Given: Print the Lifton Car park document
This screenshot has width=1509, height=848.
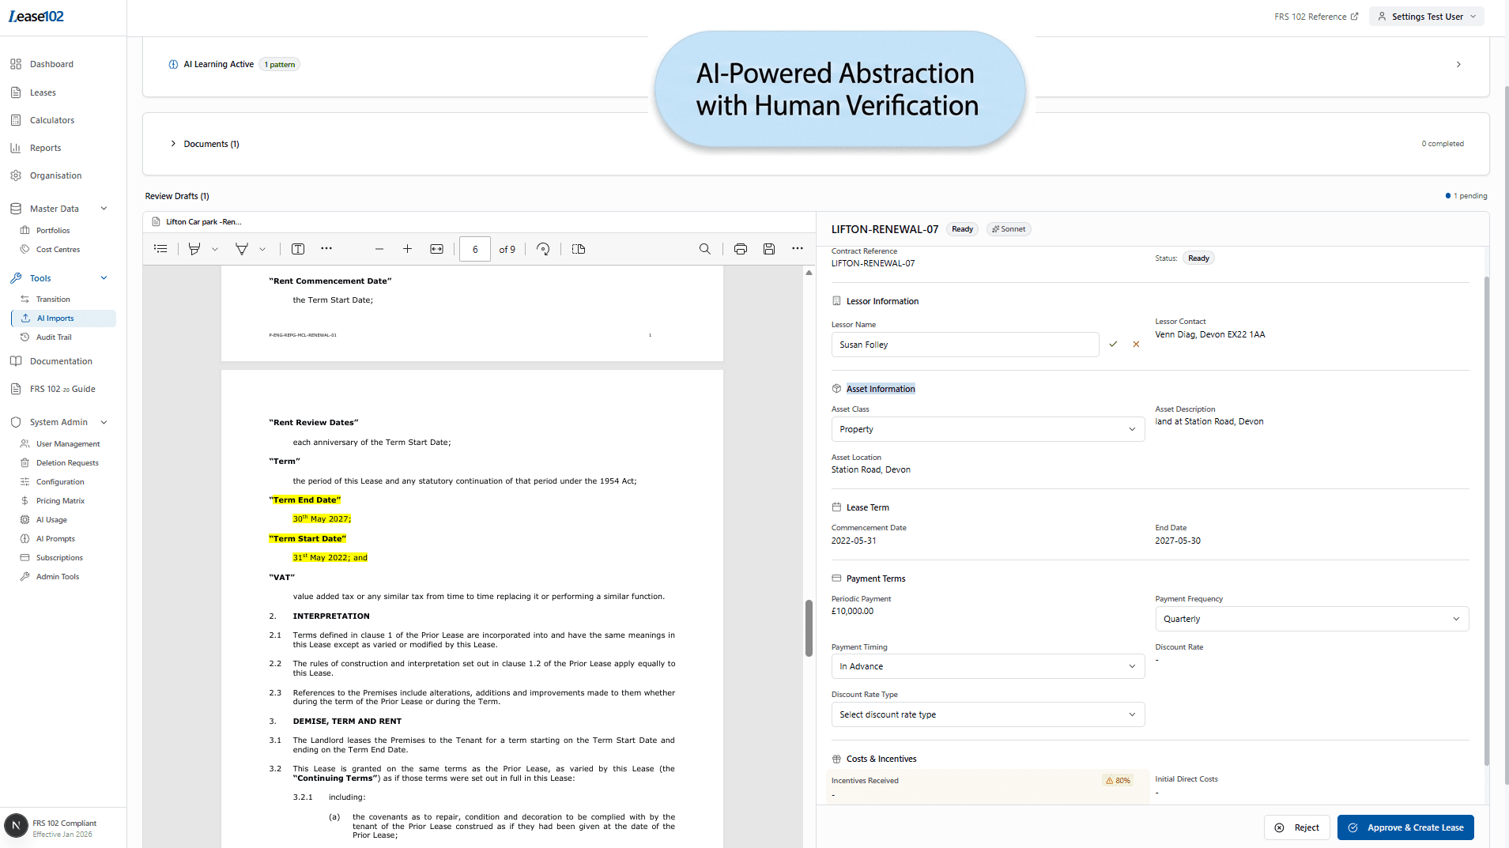Looking at the screenshot, I should [740, 248].
